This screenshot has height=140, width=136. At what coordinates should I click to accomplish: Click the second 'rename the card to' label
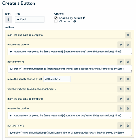(18, 108)
